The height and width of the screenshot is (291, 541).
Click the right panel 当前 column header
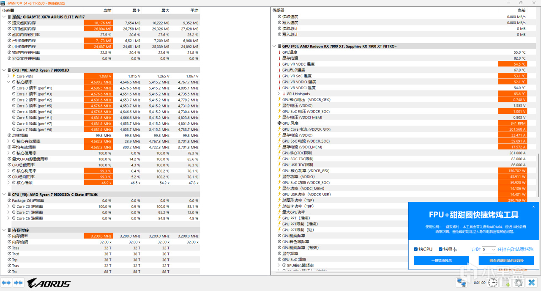[513, 10]
